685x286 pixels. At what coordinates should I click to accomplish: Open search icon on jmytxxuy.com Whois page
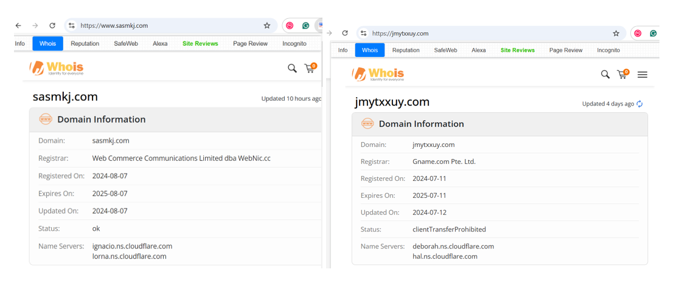(x=605, y=74)
